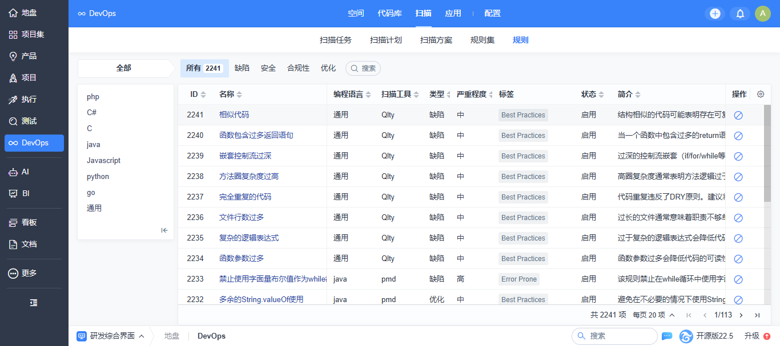Toggle the disable icon for rule 2238
780x346 pixels.
click(738, 177)
